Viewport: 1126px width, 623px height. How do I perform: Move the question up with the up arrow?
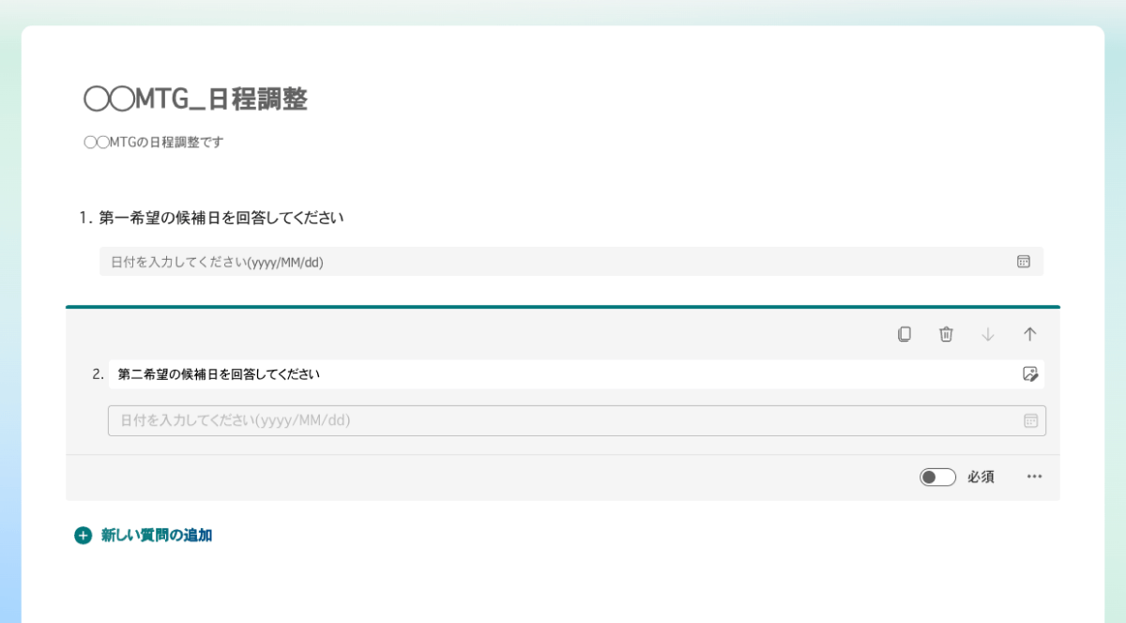[x=1029, y=334]
